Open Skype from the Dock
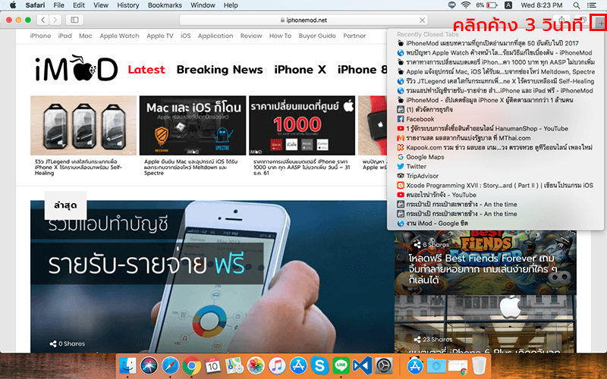The image size is (607, 379). point(319,365)
